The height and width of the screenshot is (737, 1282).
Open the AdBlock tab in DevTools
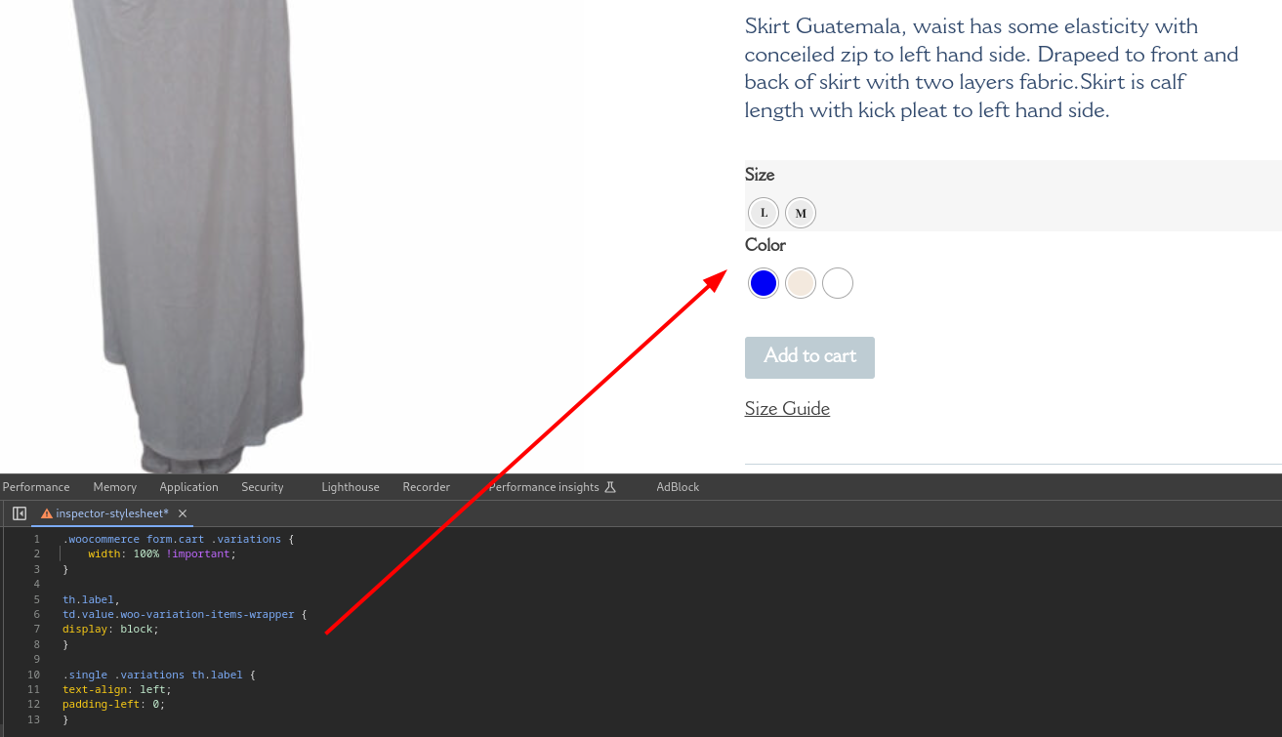(678, 487)
